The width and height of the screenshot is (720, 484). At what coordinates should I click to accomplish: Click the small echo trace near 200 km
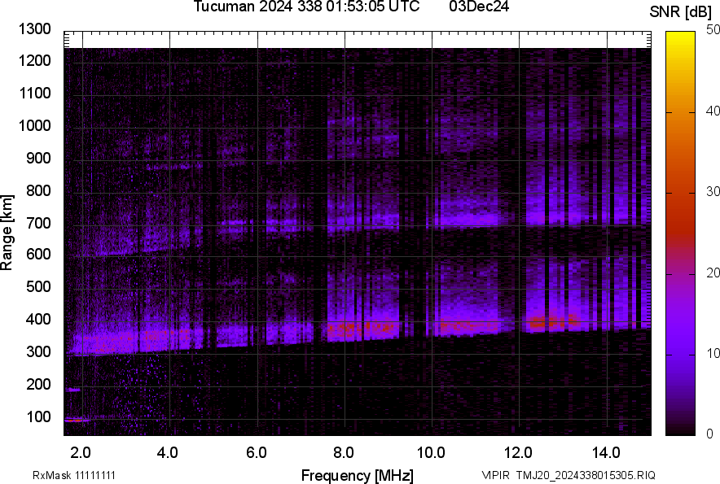tap(72, 390)
